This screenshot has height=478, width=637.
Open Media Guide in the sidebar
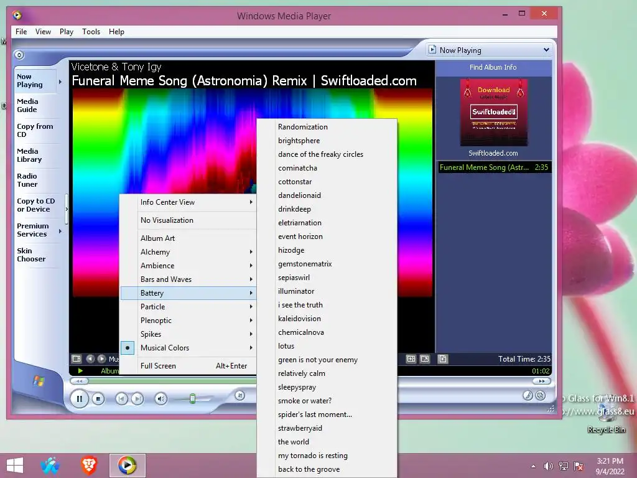click(27, 105)
